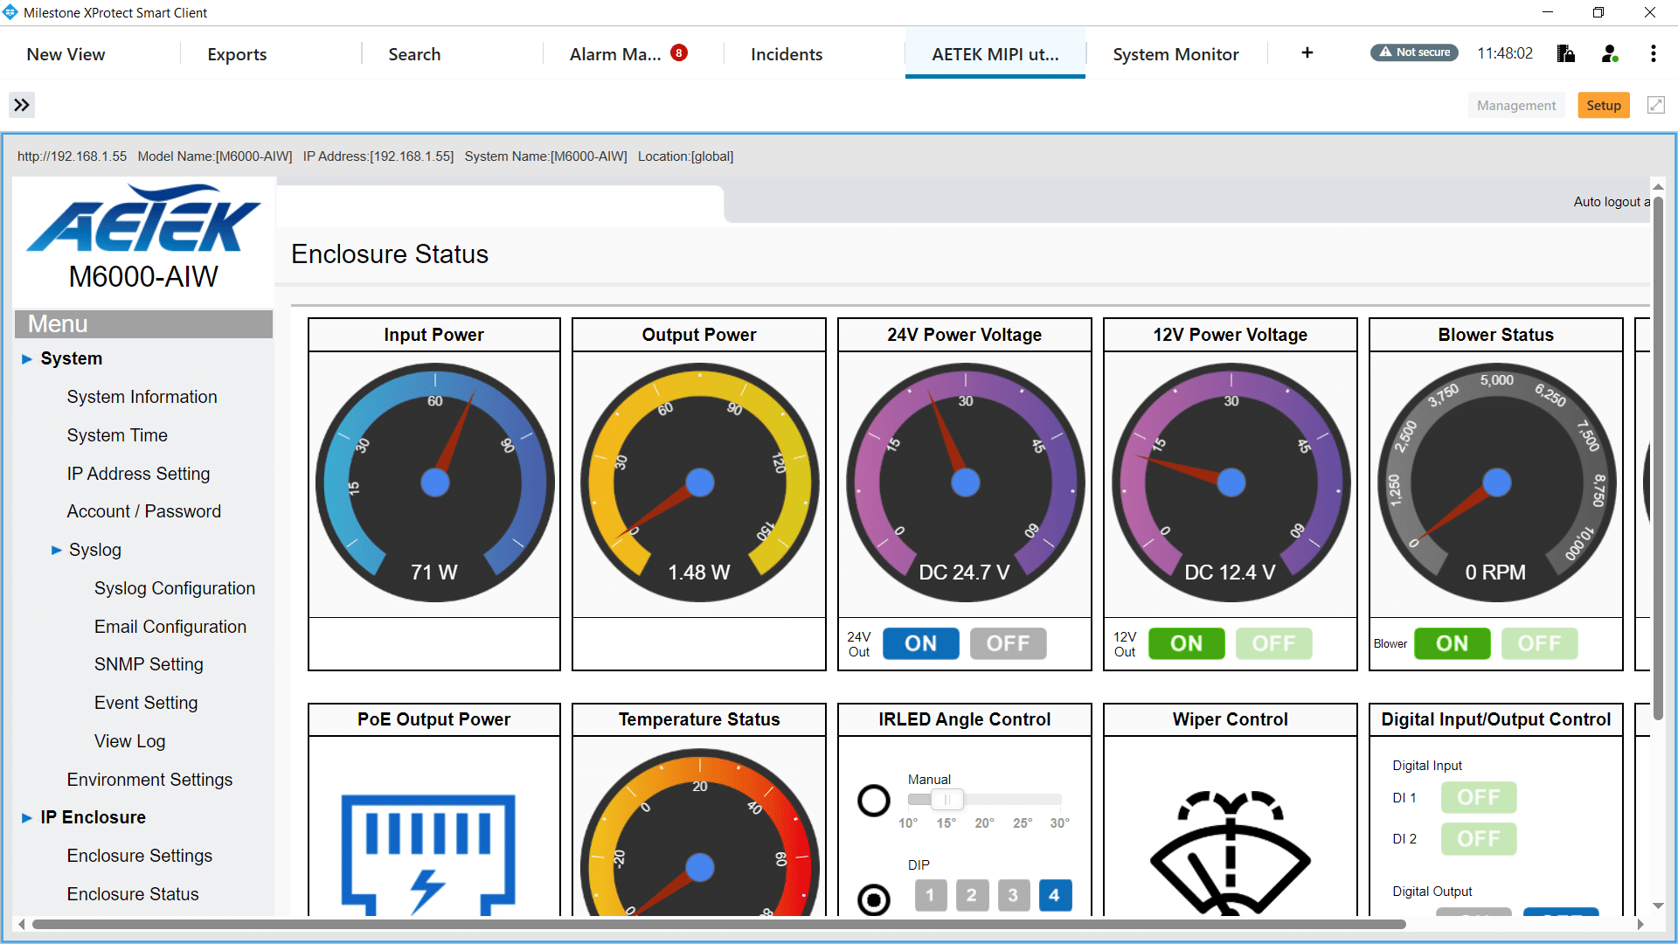The height and width of the screenshot is (944, 1678).
Task: Open Enclosure Settings page
Action: [x=139, y=856]
